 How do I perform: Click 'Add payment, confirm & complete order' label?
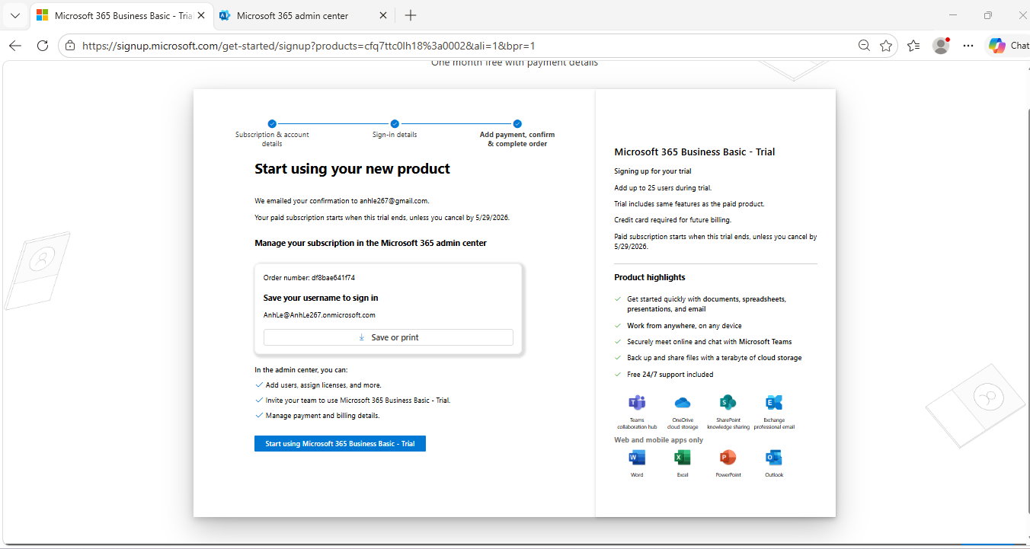coord(517,139)
